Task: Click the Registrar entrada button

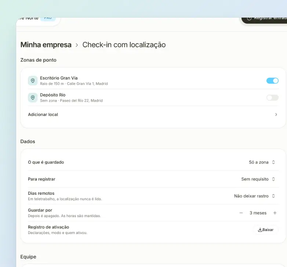Action: pos(264,20)
